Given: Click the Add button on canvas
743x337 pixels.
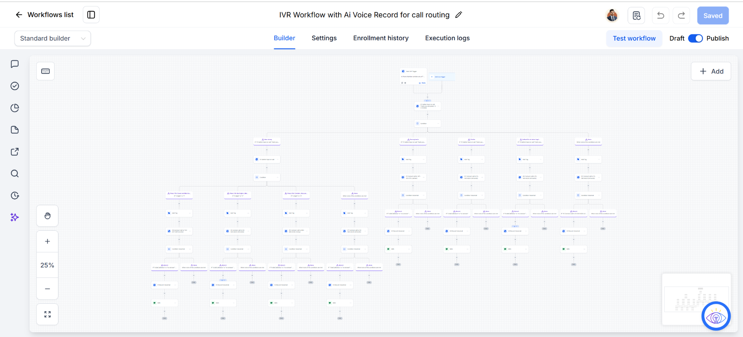Looking at the screenshot, I should tap(711, 71).
